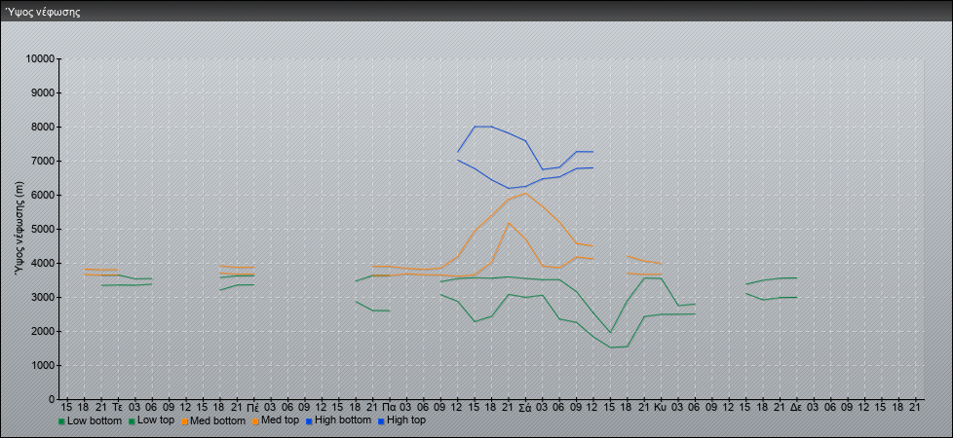
Task: Click the 10000 y-axis value
Action: [41, 59]
